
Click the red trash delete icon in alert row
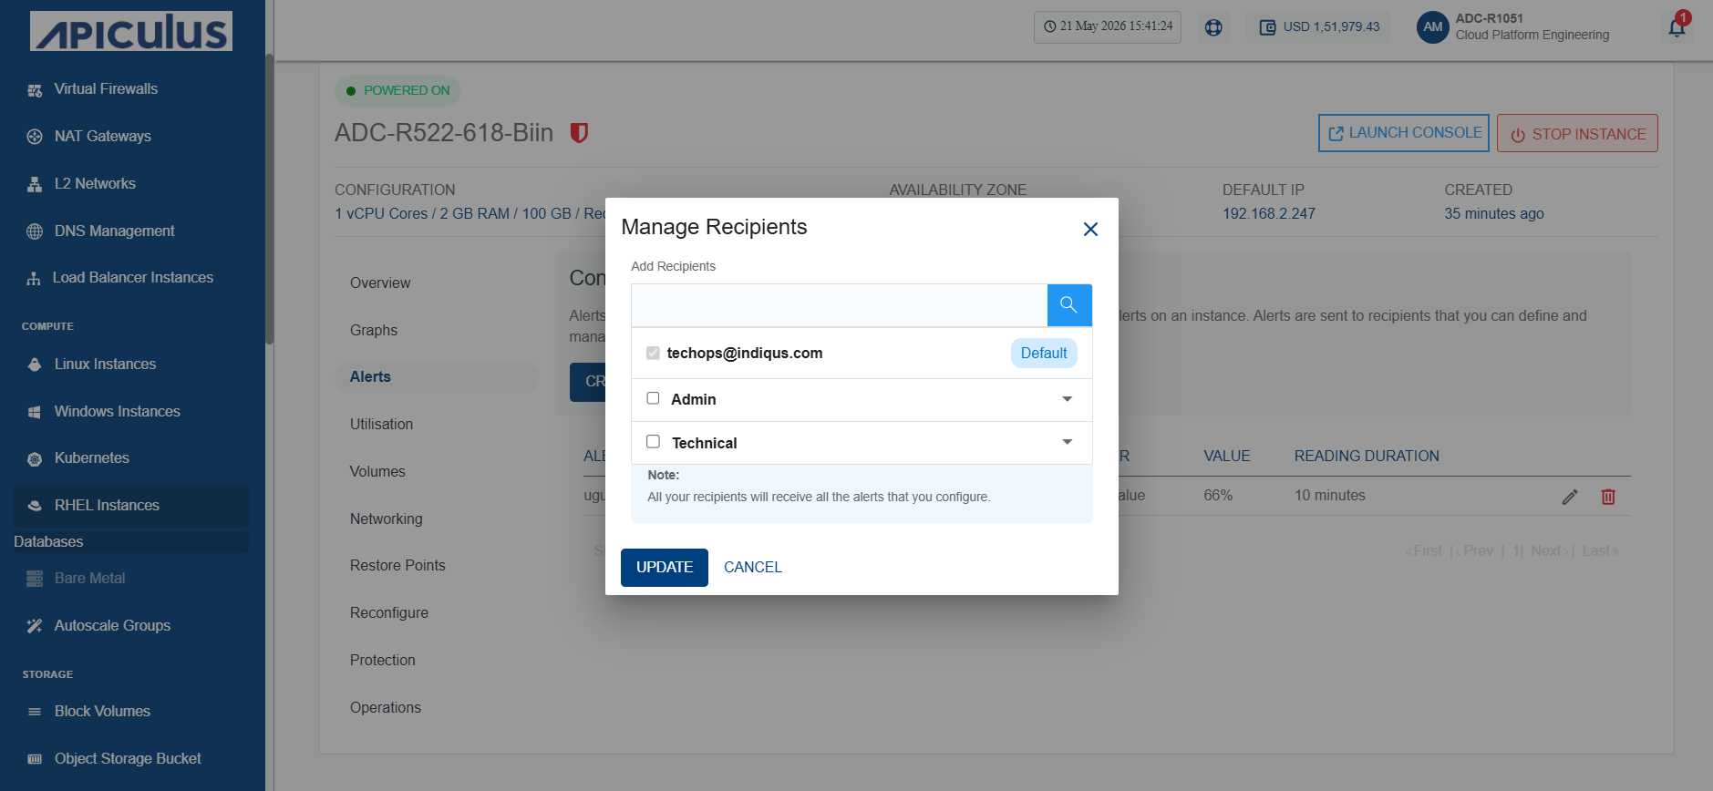pos(1608,497)
